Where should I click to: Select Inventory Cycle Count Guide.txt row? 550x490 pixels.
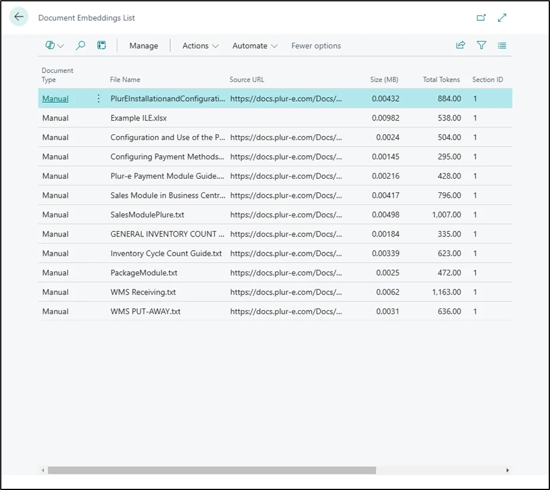pyautogui.click(x=275, y=253)
